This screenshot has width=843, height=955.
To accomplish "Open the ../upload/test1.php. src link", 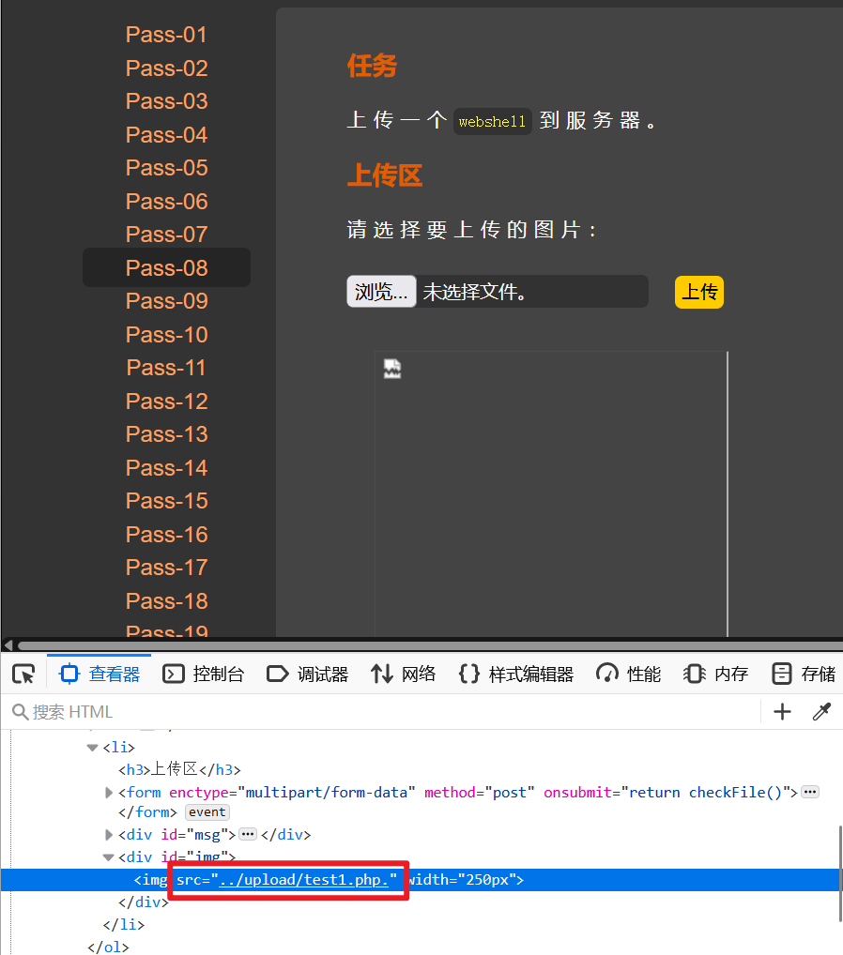I will (x=303, y=879).
